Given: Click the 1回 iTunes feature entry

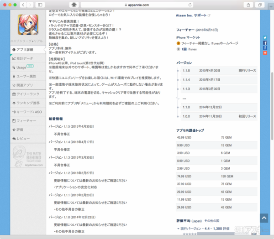Looking at the screenshot, I should 189,49.
